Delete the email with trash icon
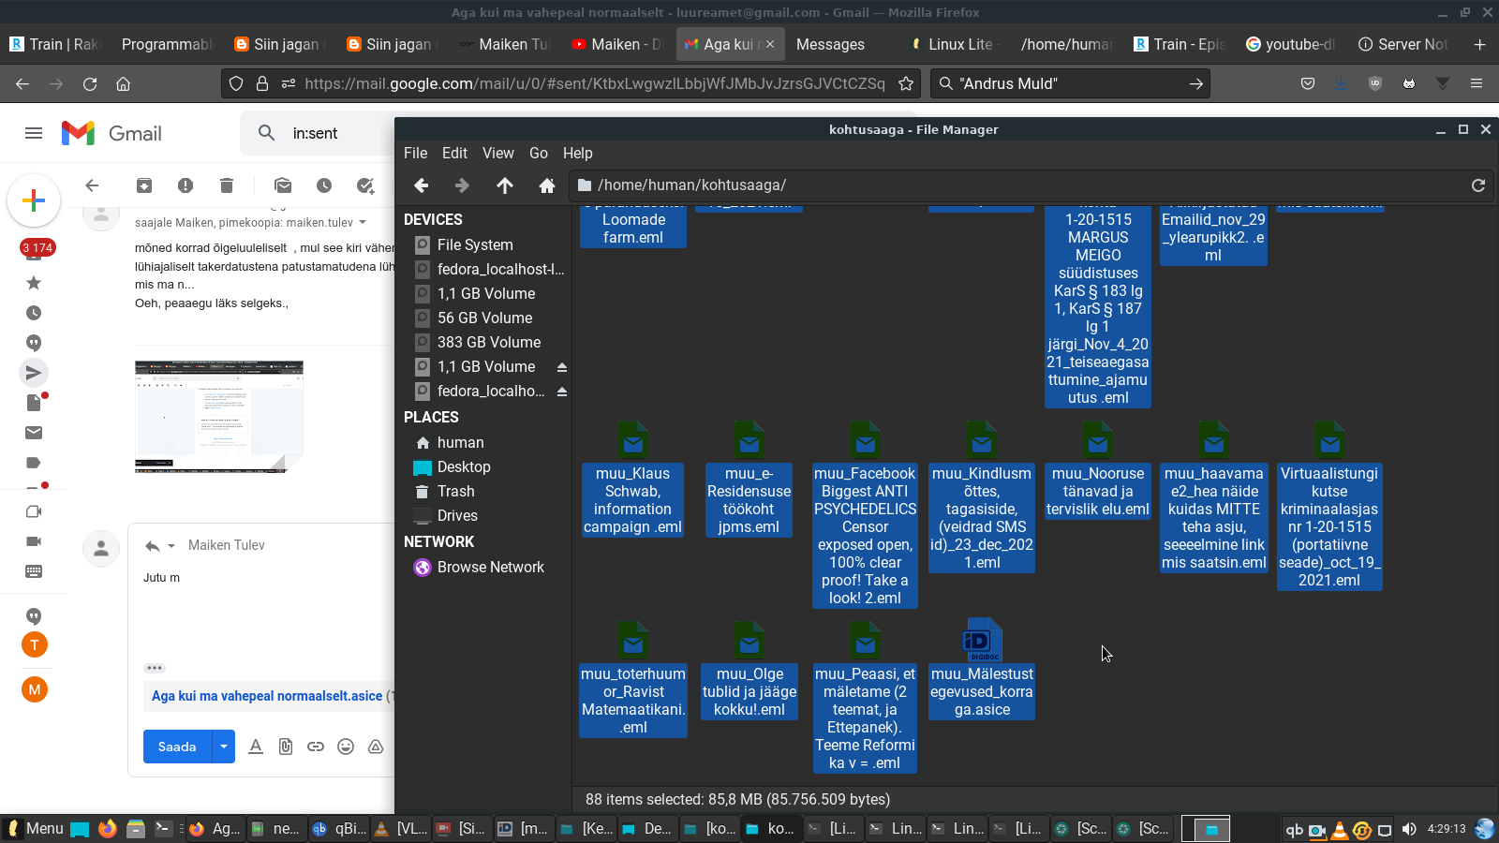 click(x=227, y=185)
